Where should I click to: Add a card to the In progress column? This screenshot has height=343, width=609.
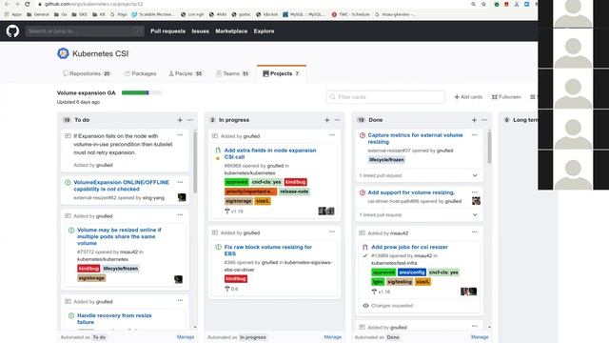pyautogui.click(x=327, y=120)
